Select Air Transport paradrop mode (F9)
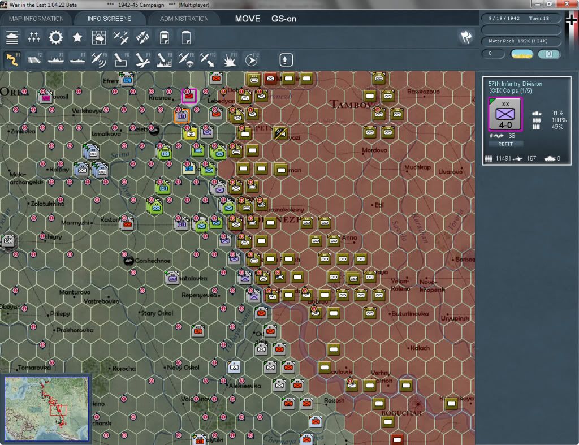 [x=186, y=60]
